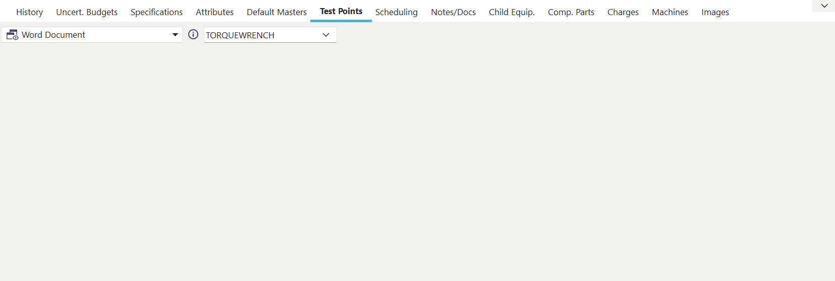
Task: Open the Scheduling tab
Action: pyautogui.click(x=396, y=12)
